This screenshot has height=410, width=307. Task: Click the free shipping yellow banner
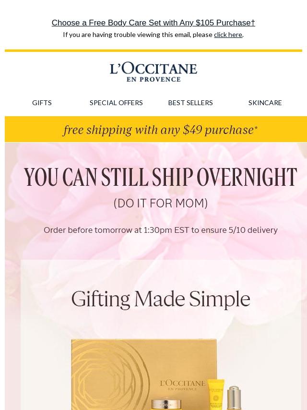(156, 130)
